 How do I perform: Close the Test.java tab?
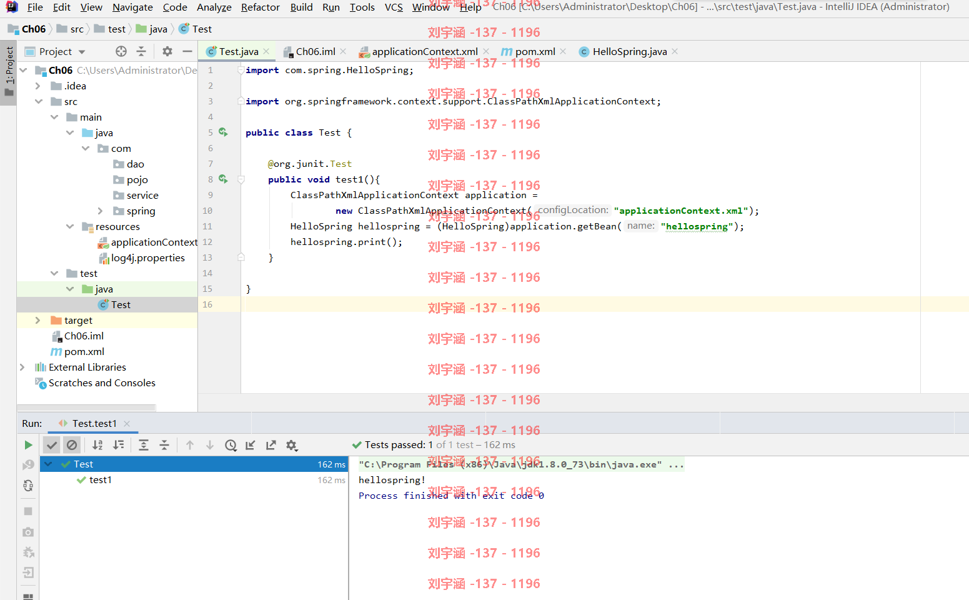tap(267, 51)
